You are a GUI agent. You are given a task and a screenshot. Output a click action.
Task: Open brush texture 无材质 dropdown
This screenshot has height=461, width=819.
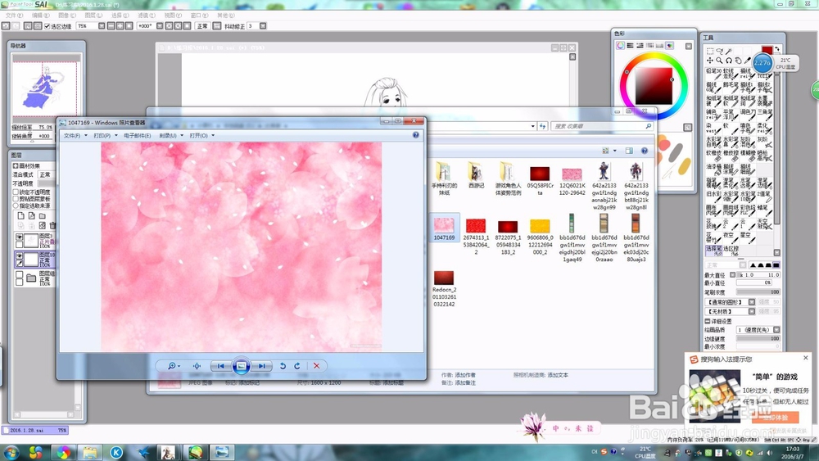point(752,311)
